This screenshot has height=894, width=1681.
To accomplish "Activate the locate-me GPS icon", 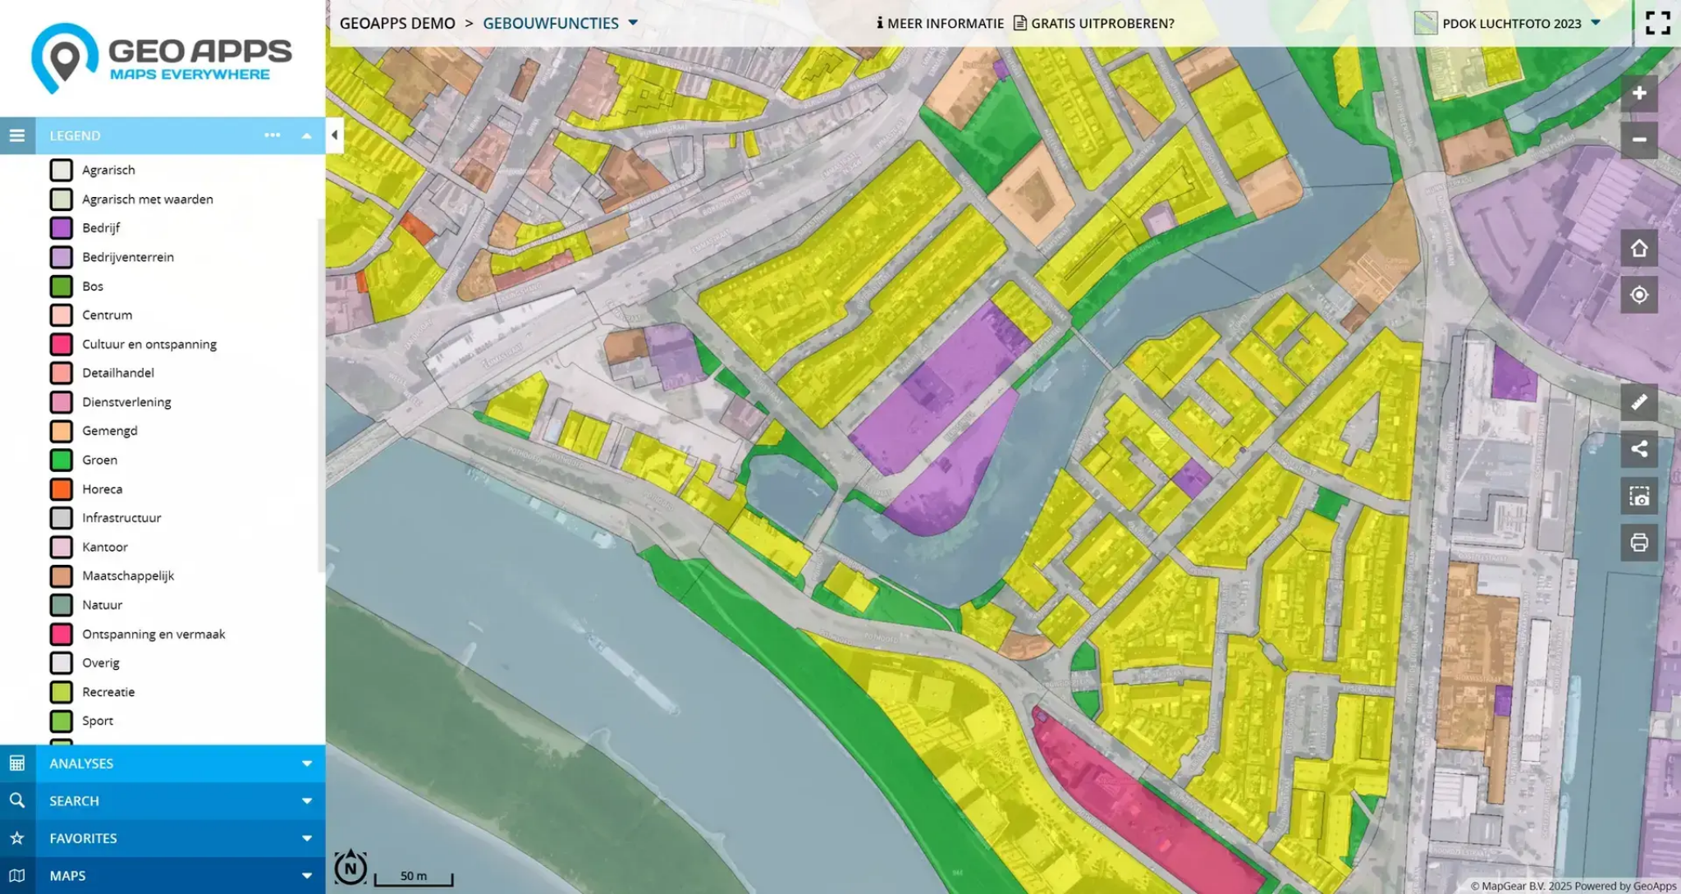I will click(1638, 295).
